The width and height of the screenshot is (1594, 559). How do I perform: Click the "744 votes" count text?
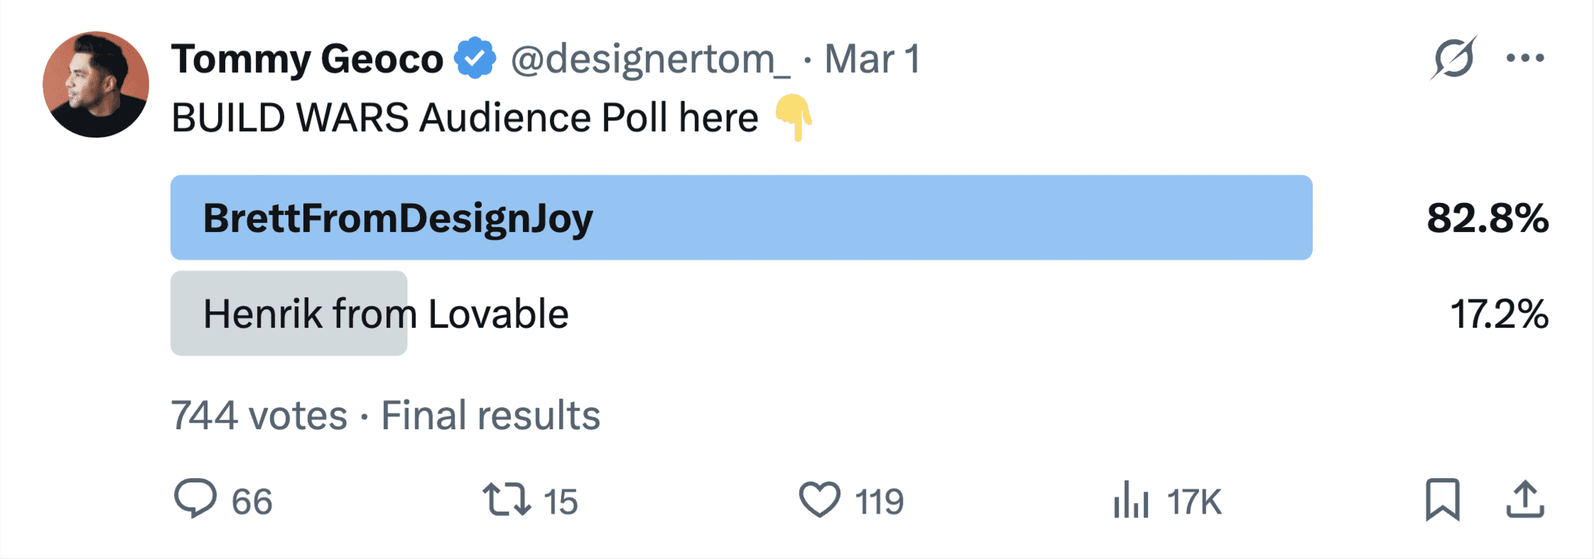(259, 415)
